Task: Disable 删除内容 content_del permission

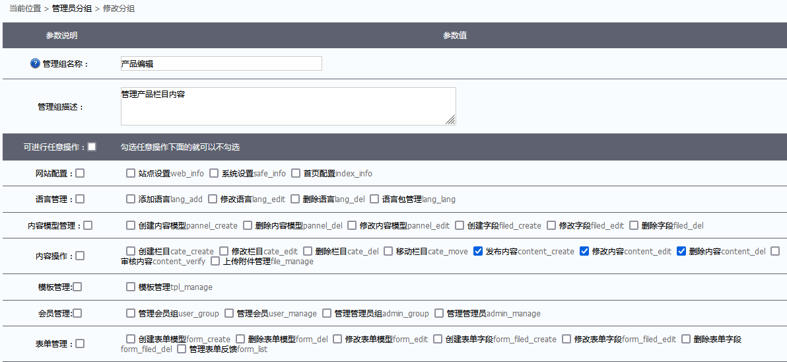Action: pos(681,251)
